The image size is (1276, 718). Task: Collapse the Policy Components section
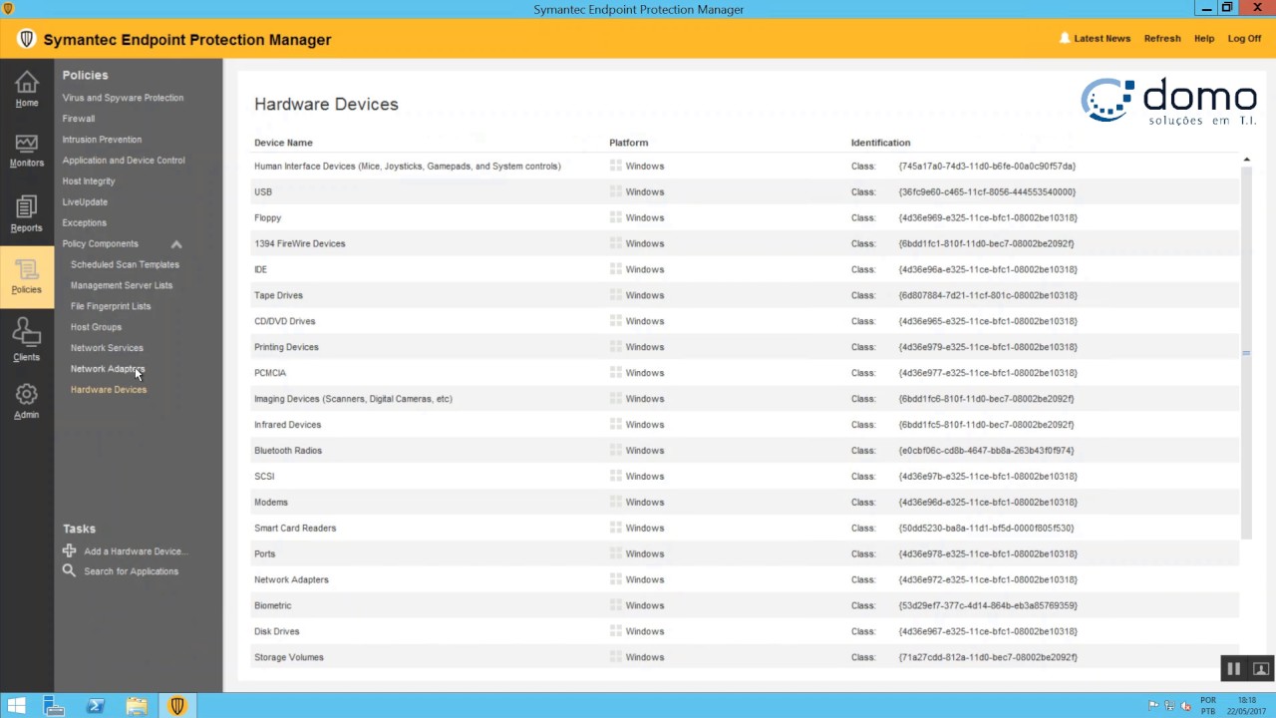176,244
